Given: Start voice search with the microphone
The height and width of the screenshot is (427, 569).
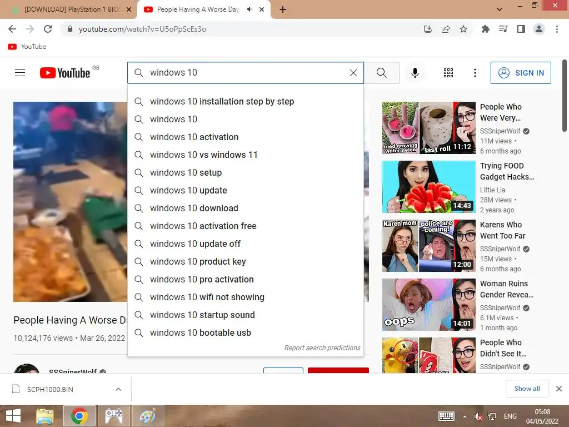Looking at the screenshot, I should pos(415,73).
